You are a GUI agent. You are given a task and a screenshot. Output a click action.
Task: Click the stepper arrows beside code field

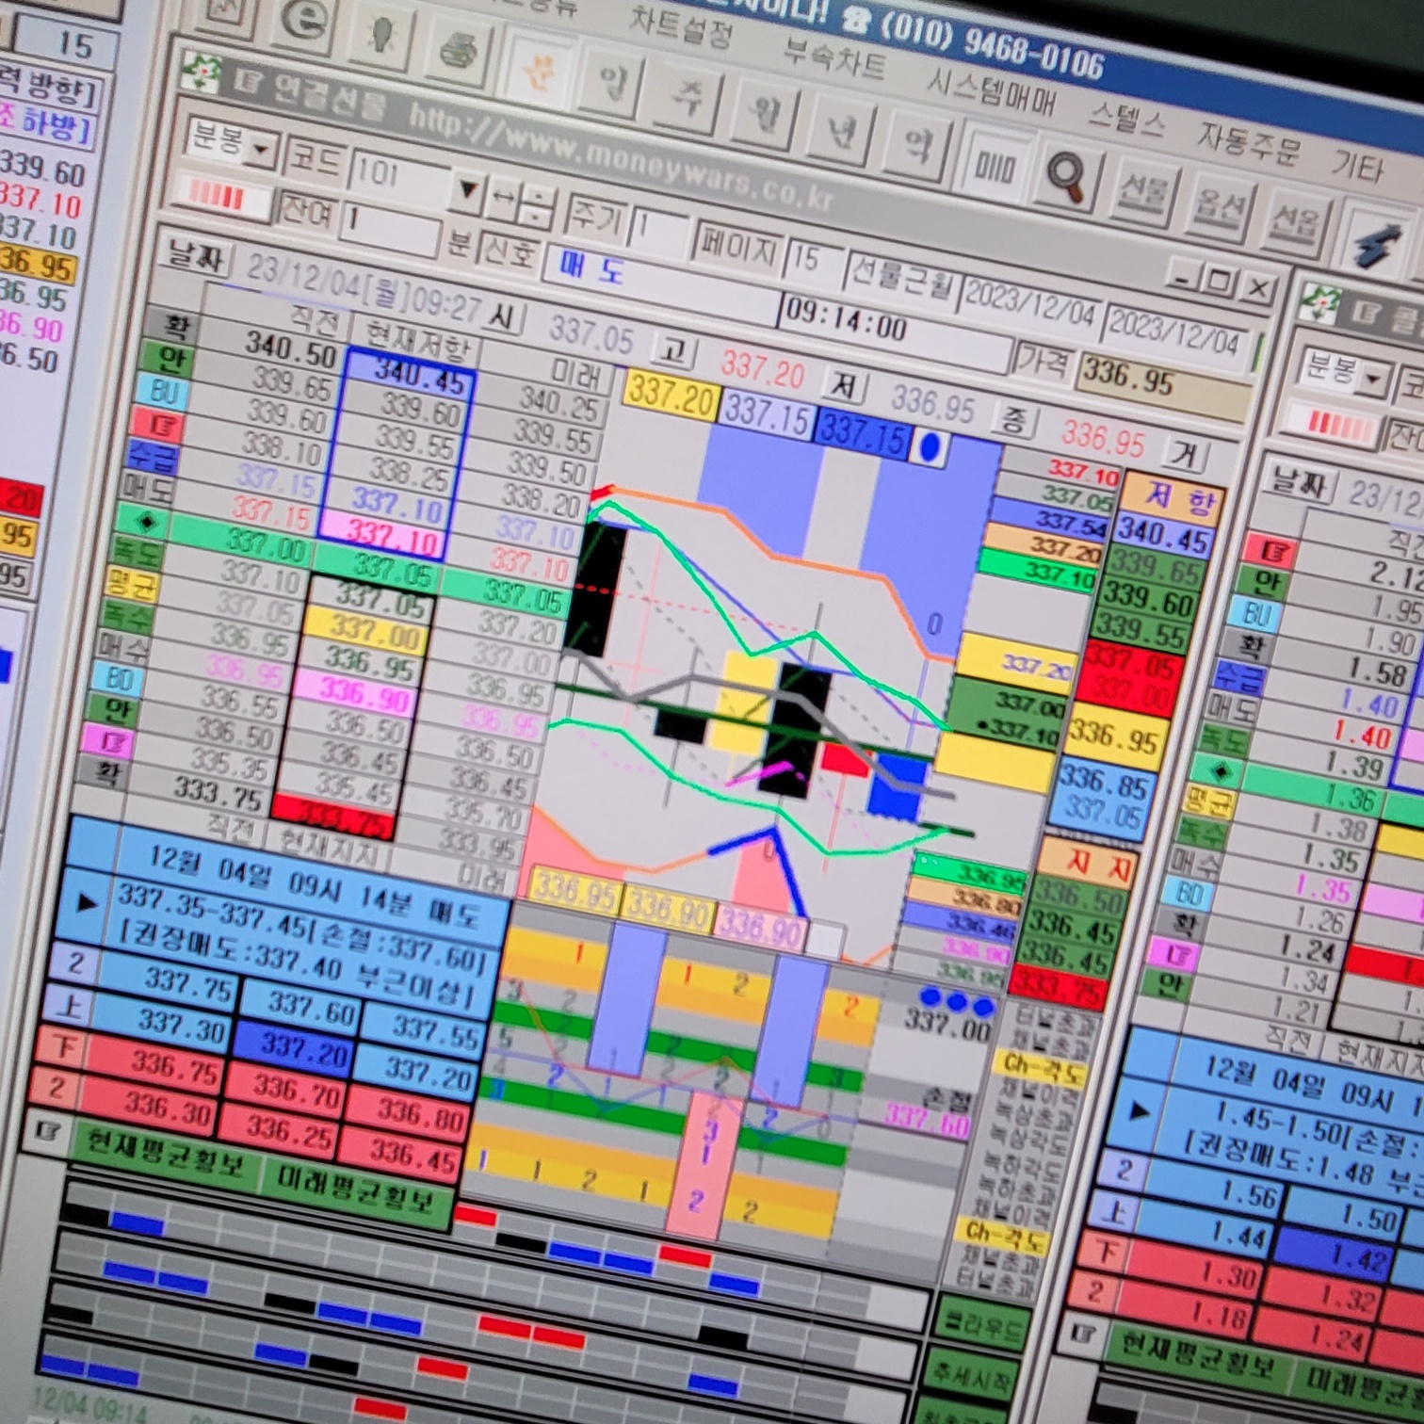pyautogui.click(x=535, y=203)
